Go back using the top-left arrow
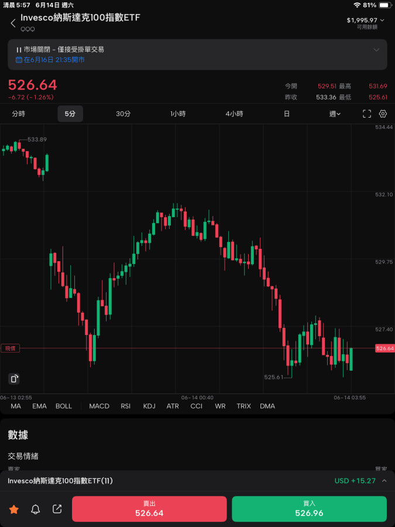The width and height of the screenshot is (395, 527). 13,23
